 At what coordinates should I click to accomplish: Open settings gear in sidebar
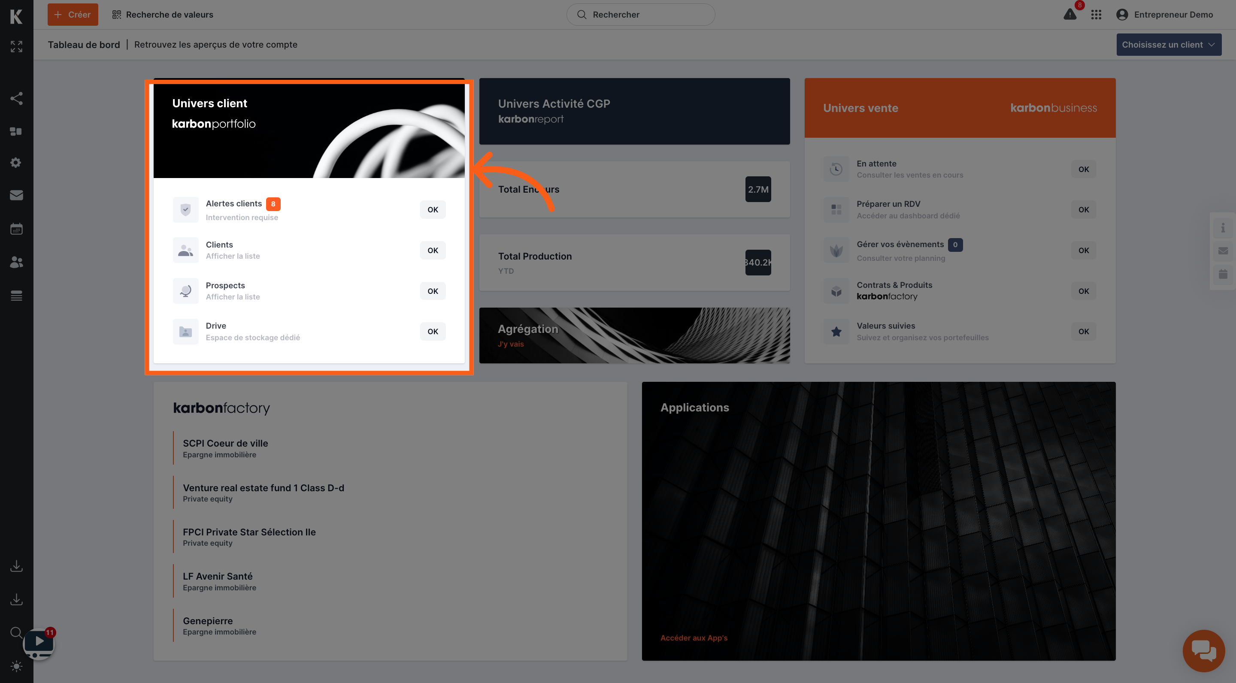[16, 163]
